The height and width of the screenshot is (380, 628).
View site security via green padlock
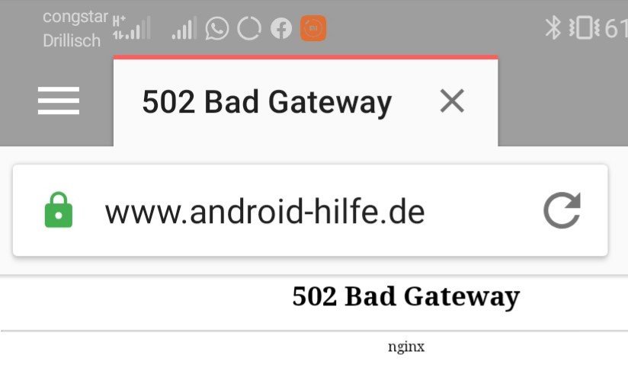point(59,210)
